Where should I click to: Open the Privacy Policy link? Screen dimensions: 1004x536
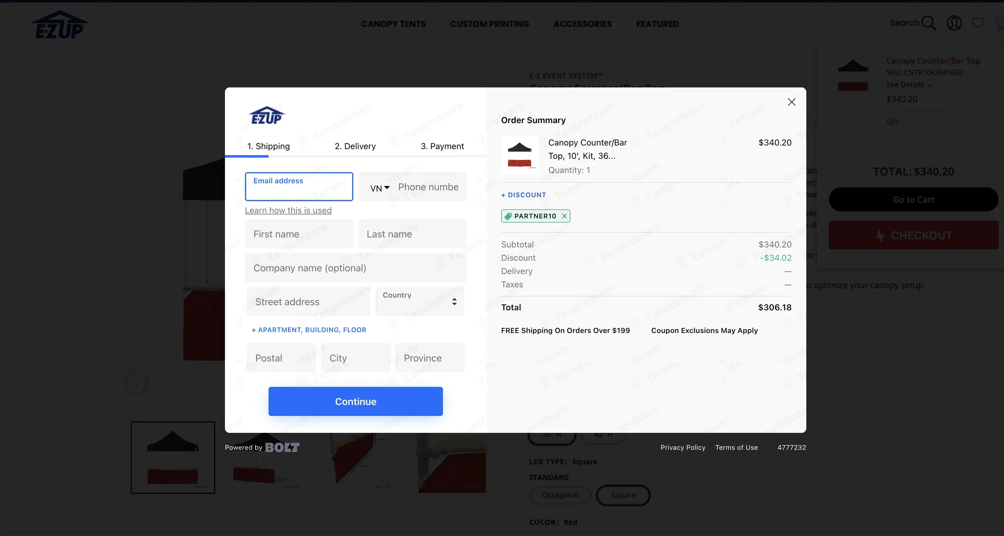pyautogui.click(x=683, y=447)
